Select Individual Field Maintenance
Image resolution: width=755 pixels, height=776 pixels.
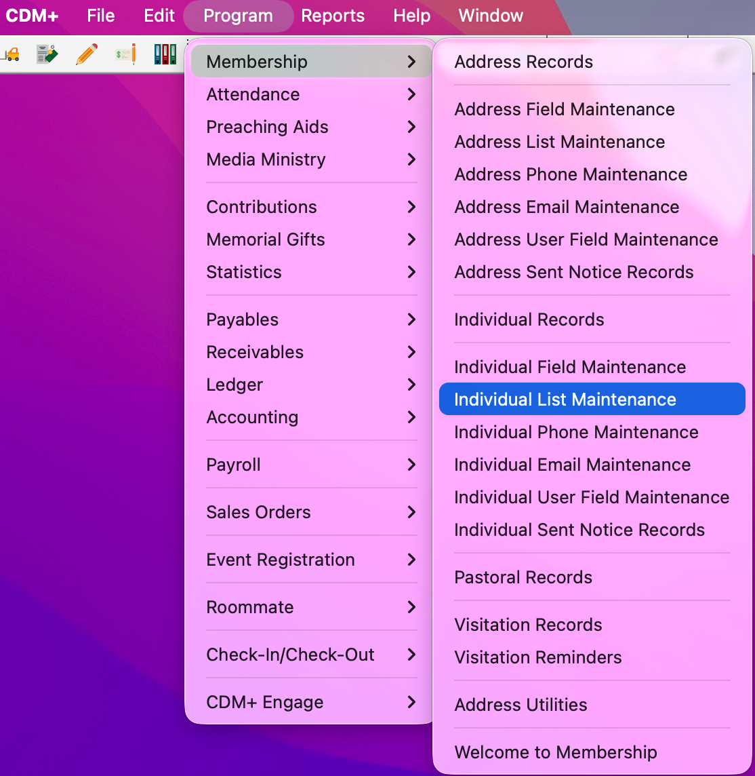pyautogui.click(x=592, y=367)
